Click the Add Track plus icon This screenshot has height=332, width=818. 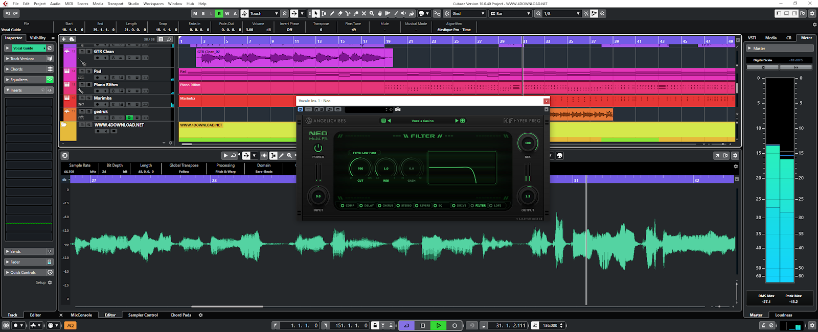(x=64, y=39)
